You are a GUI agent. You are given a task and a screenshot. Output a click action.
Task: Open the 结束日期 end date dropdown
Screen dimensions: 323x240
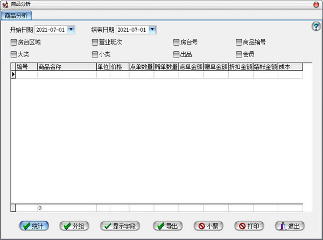click(152, 30)
